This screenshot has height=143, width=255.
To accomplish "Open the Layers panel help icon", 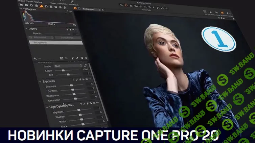I will click(67, 29).
